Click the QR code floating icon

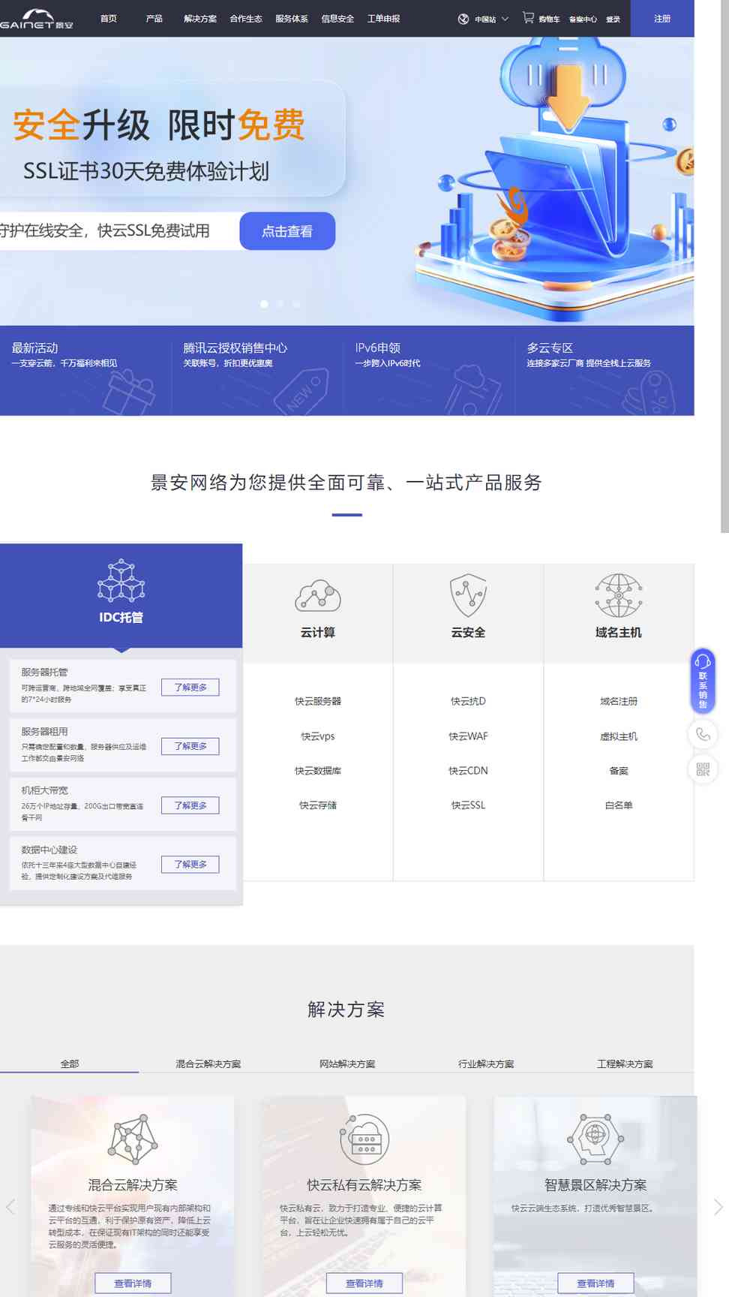703,769
